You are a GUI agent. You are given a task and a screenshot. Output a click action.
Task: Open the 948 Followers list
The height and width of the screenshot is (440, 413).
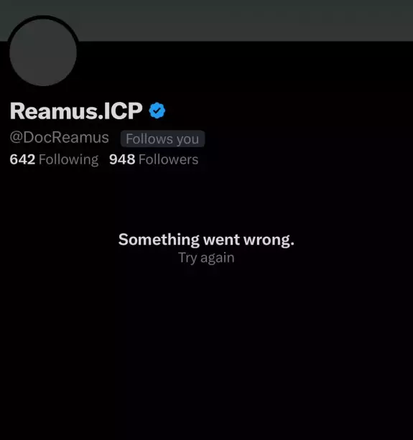pyautogui.click(x=154, y=159)
